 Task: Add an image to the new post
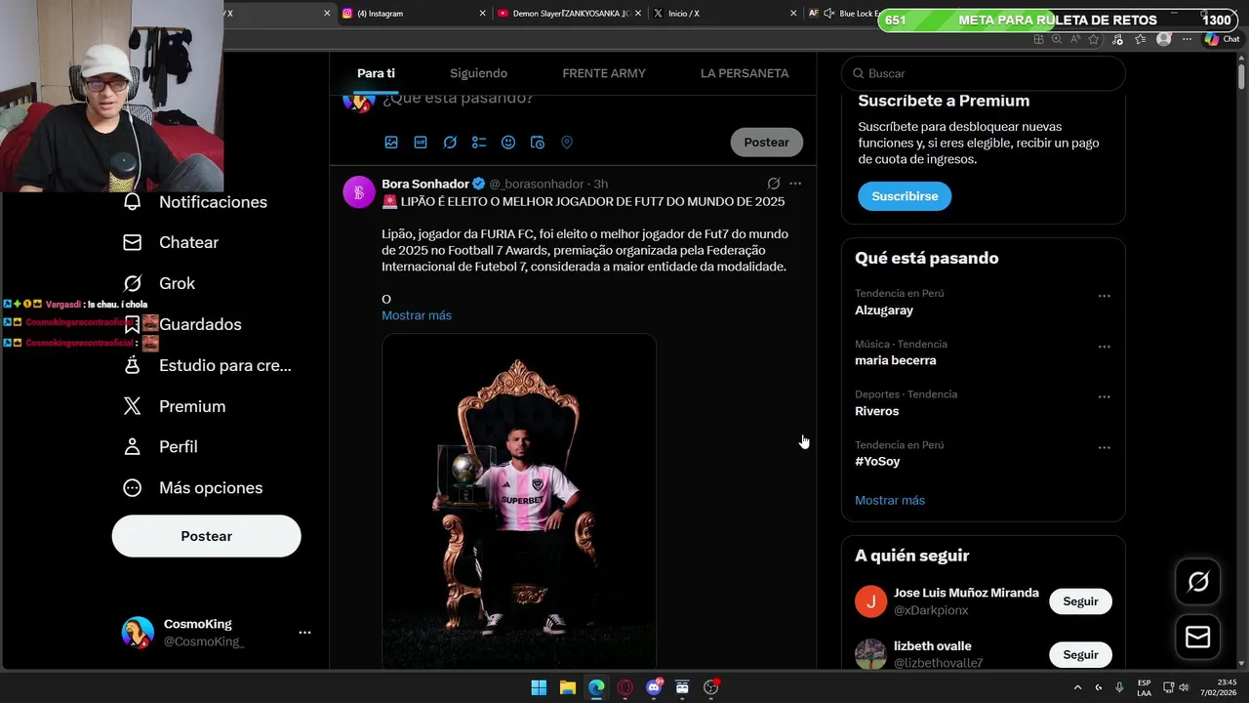[391, 143]
